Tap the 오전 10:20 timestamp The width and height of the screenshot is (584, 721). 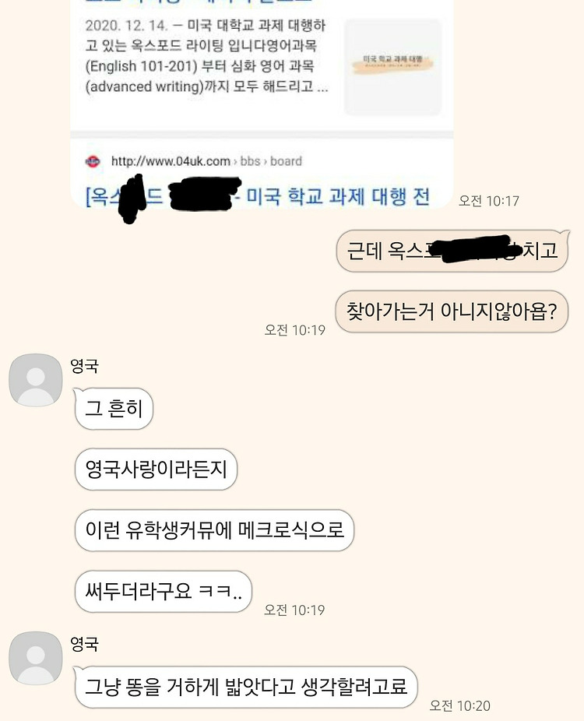(x=460, y=705)
